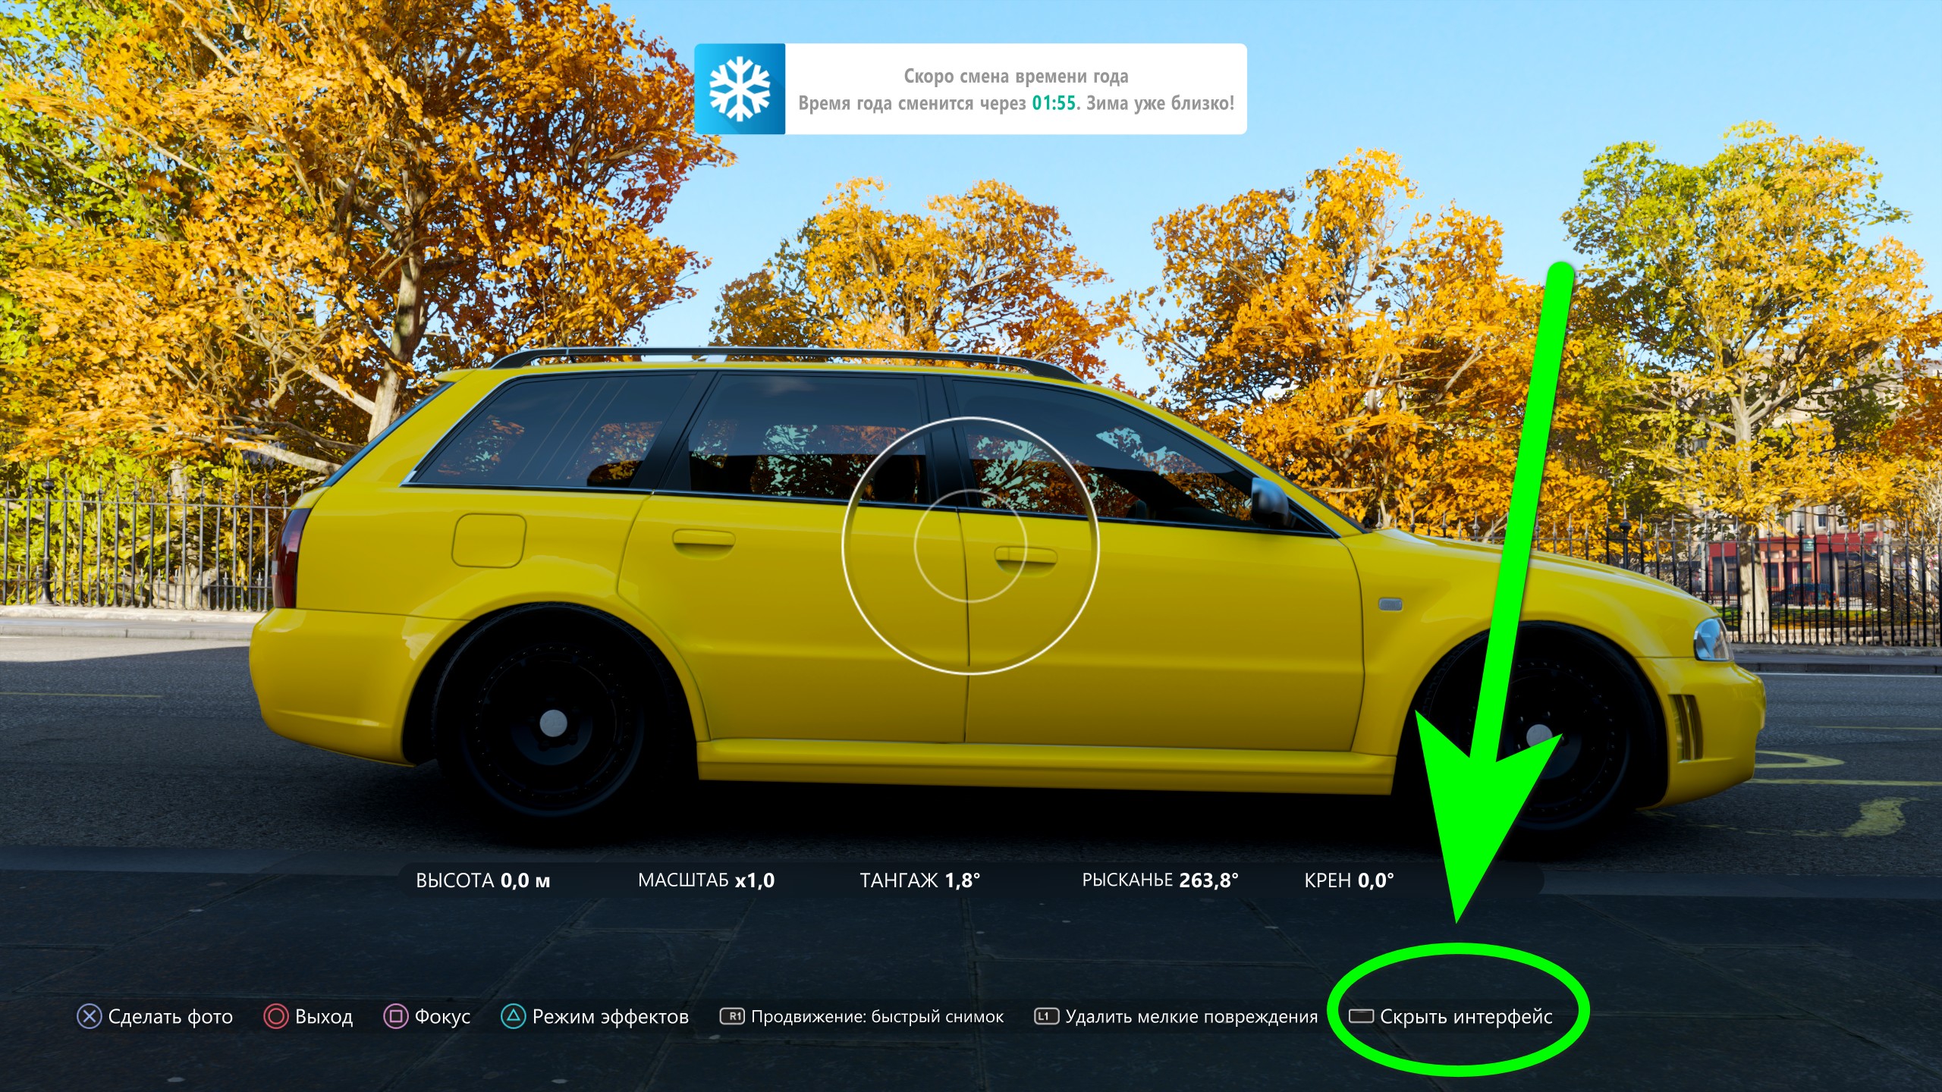Viewport: 1942px width, 1092px height.
Task: Click the square icon for Фокус
Action: click(395, 1017)
